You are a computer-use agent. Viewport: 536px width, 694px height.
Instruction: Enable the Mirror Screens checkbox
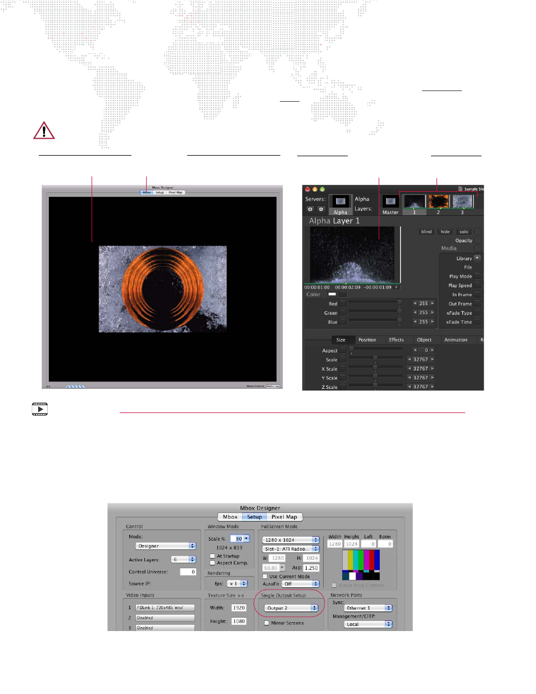tap(267, 623)
